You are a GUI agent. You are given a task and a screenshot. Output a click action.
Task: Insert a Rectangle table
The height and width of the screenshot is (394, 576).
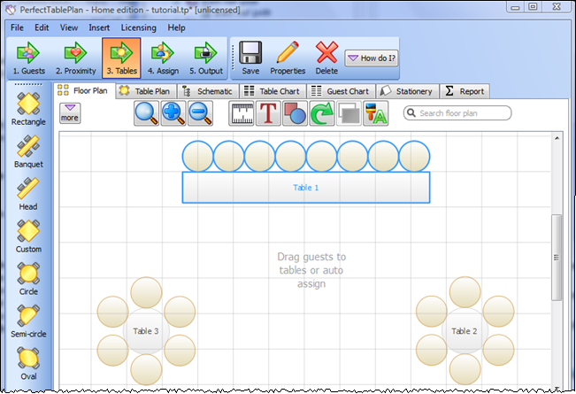[28, 109]
